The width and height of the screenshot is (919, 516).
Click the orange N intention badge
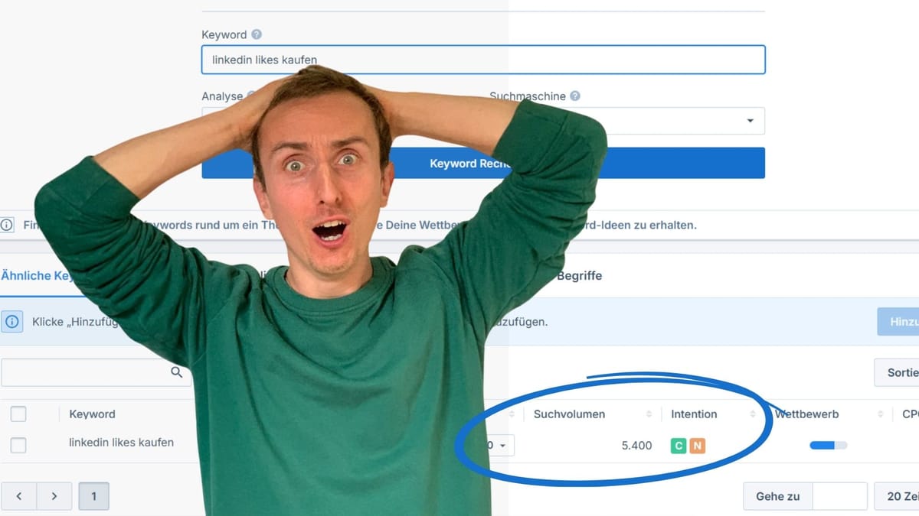[x=697, y=446]
